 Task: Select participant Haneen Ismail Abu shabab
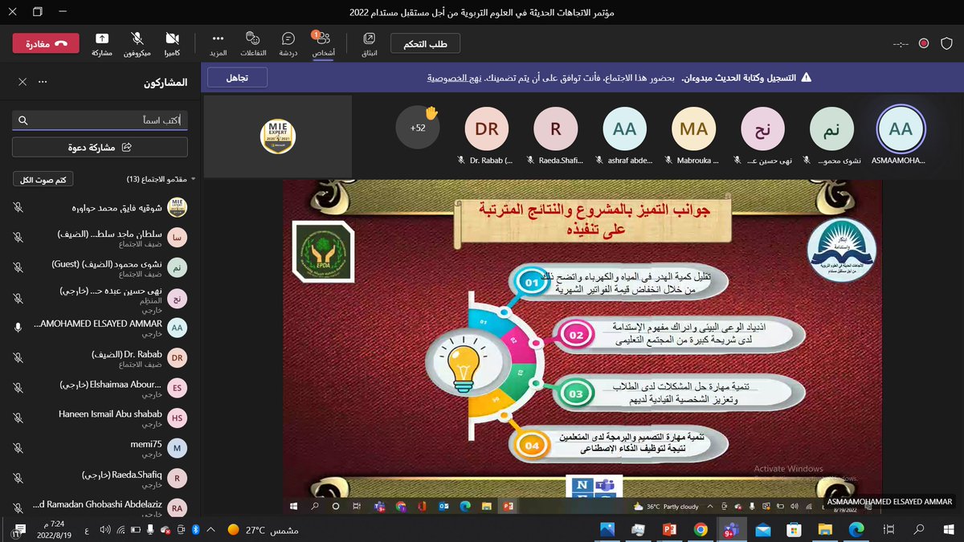click(100, 418)
